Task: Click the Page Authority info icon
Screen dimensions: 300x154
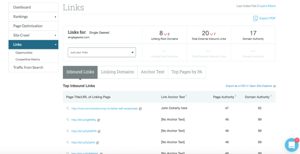Action: 236,96
